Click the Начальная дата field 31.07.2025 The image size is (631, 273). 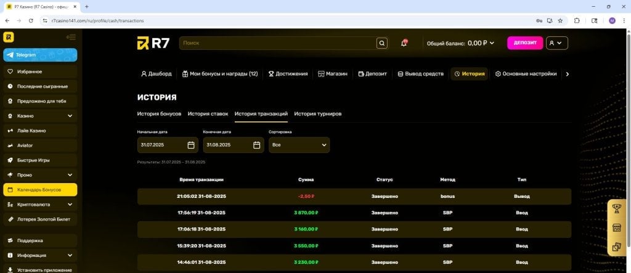[x=168, y=145]
